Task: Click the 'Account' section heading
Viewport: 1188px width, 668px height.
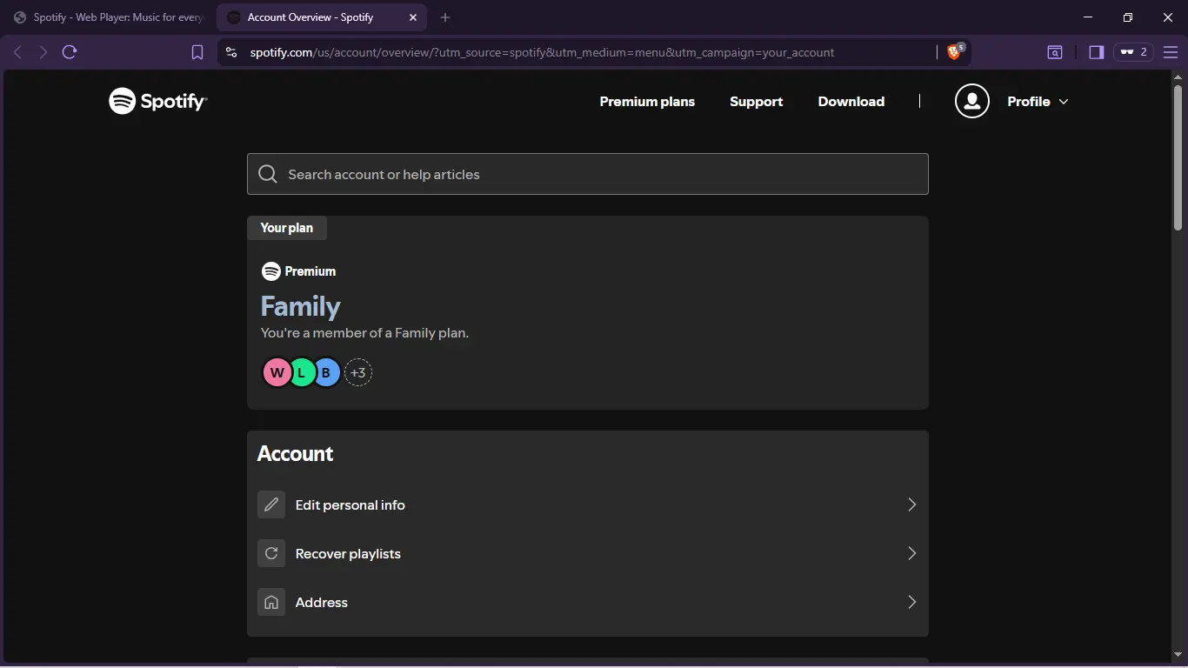Action: click(x=295, y=454)
